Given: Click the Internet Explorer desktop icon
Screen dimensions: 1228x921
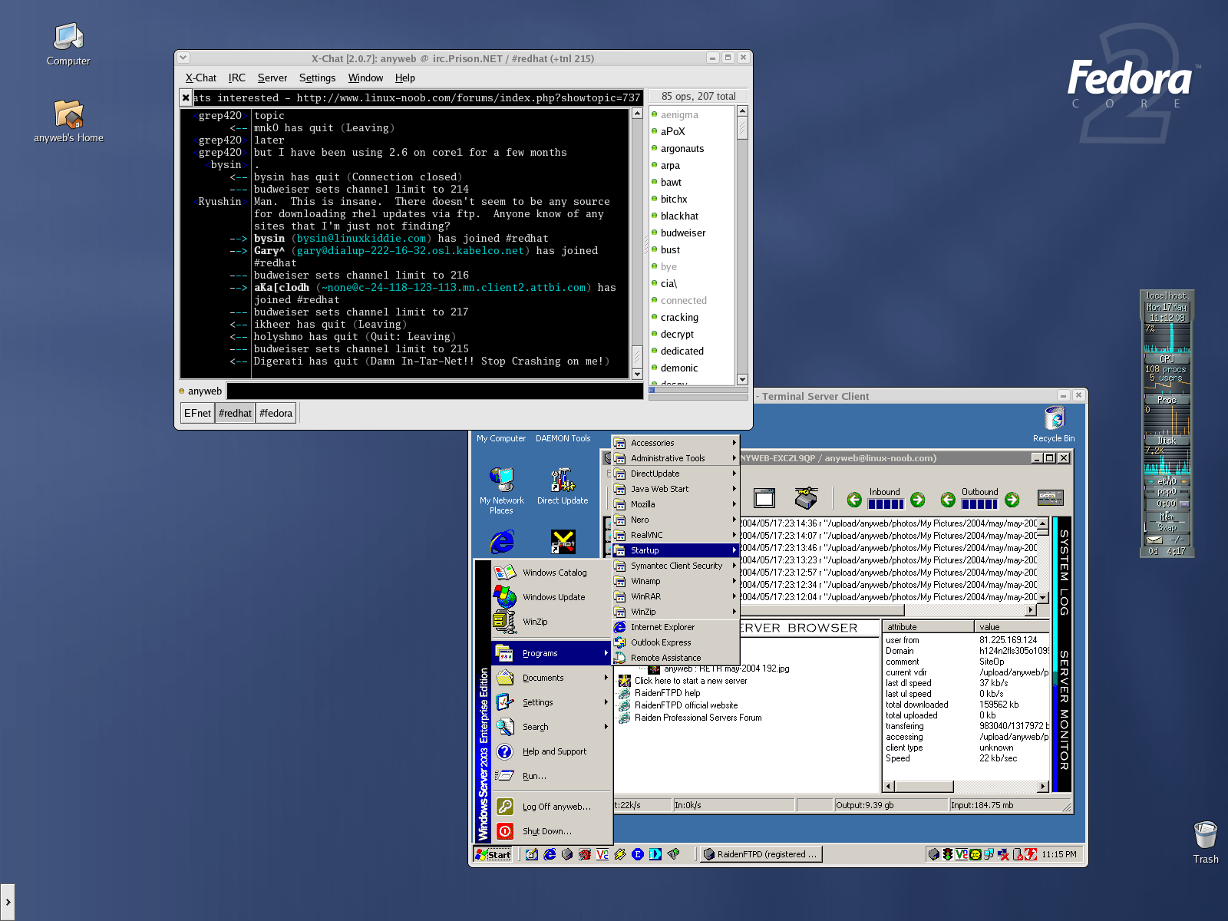Looking at the screenshot, I should [502, 542].
